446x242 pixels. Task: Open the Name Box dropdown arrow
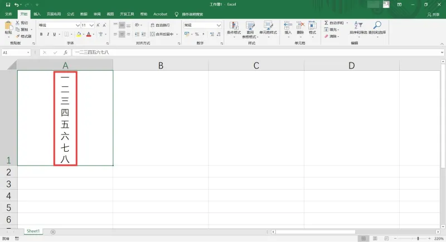[x=28, y=52]
